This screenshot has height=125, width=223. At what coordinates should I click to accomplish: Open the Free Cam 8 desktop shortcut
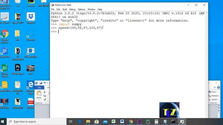tap(5, 18)
